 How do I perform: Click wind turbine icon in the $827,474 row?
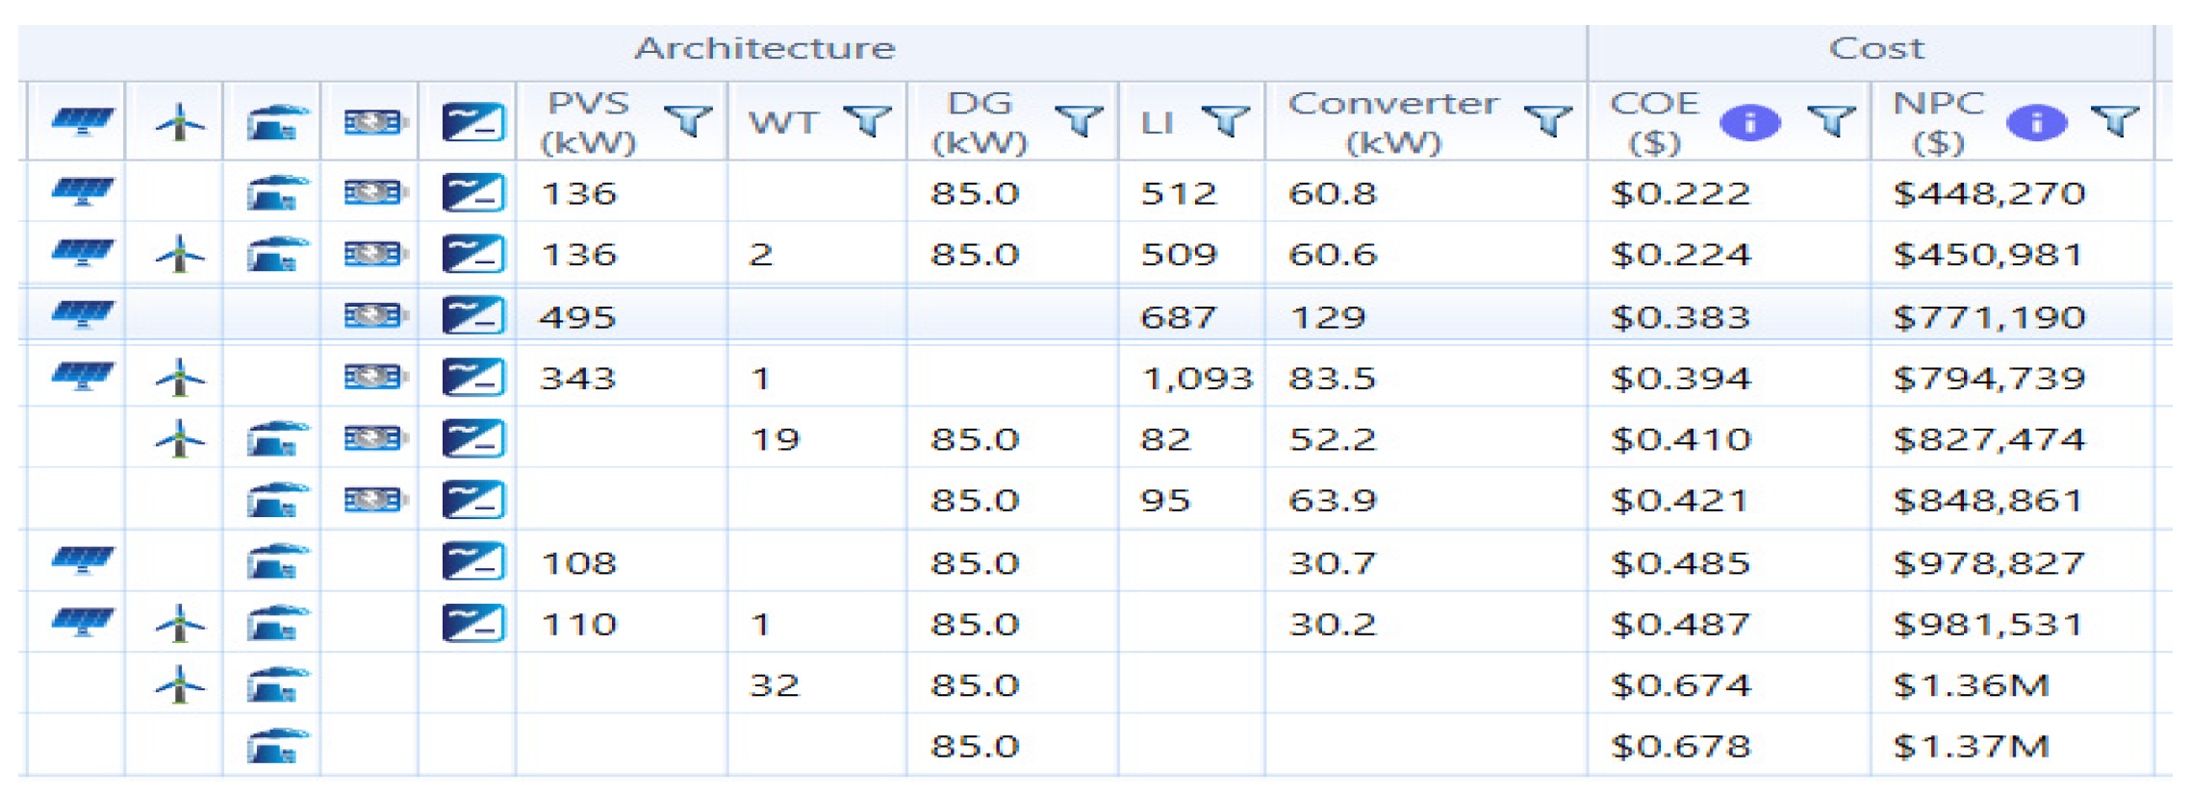click(179, 438)
